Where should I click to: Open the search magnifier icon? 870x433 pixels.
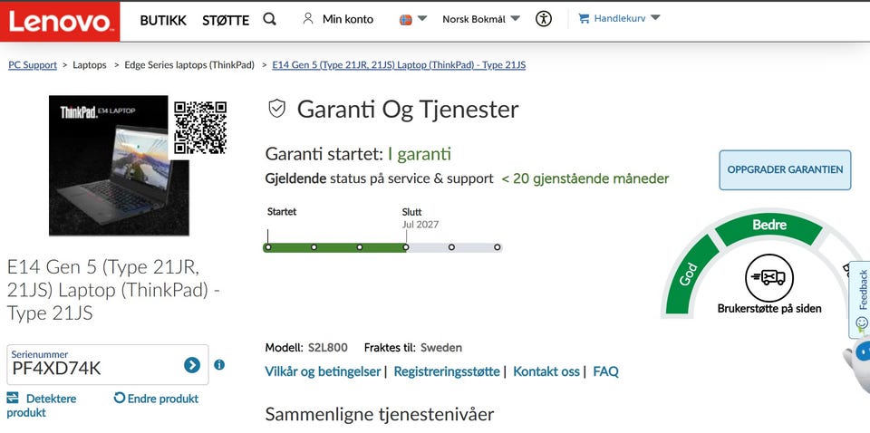[x=270, y=19]
